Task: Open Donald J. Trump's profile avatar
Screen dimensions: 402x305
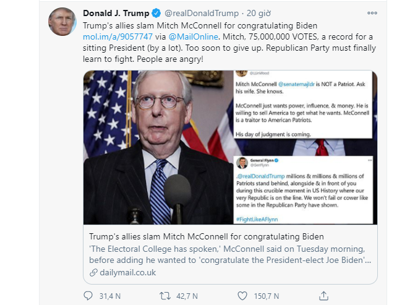Action: (62, 22)
